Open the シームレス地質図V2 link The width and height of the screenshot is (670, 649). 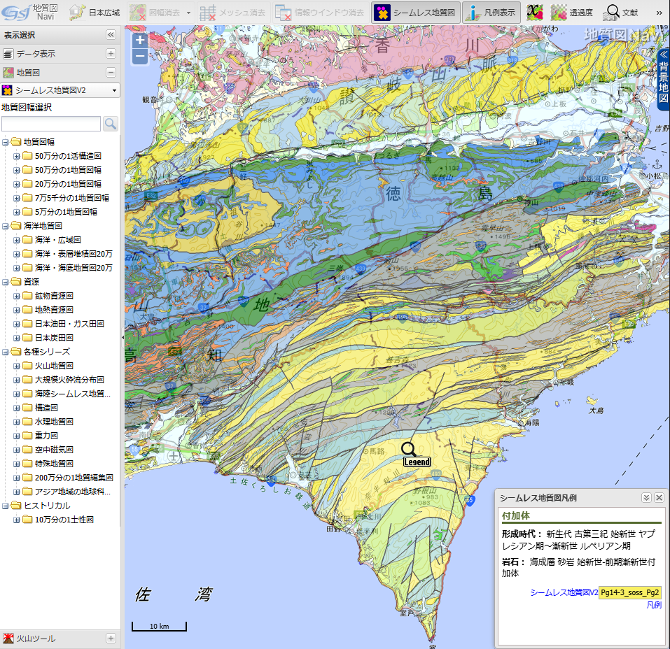(564, 592)
